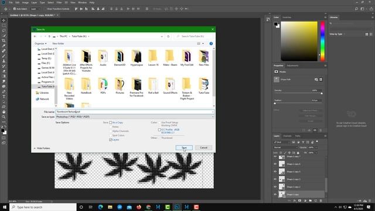Create a new layer icon
This screenshot has height=211, width=375.
click(315, 200)
